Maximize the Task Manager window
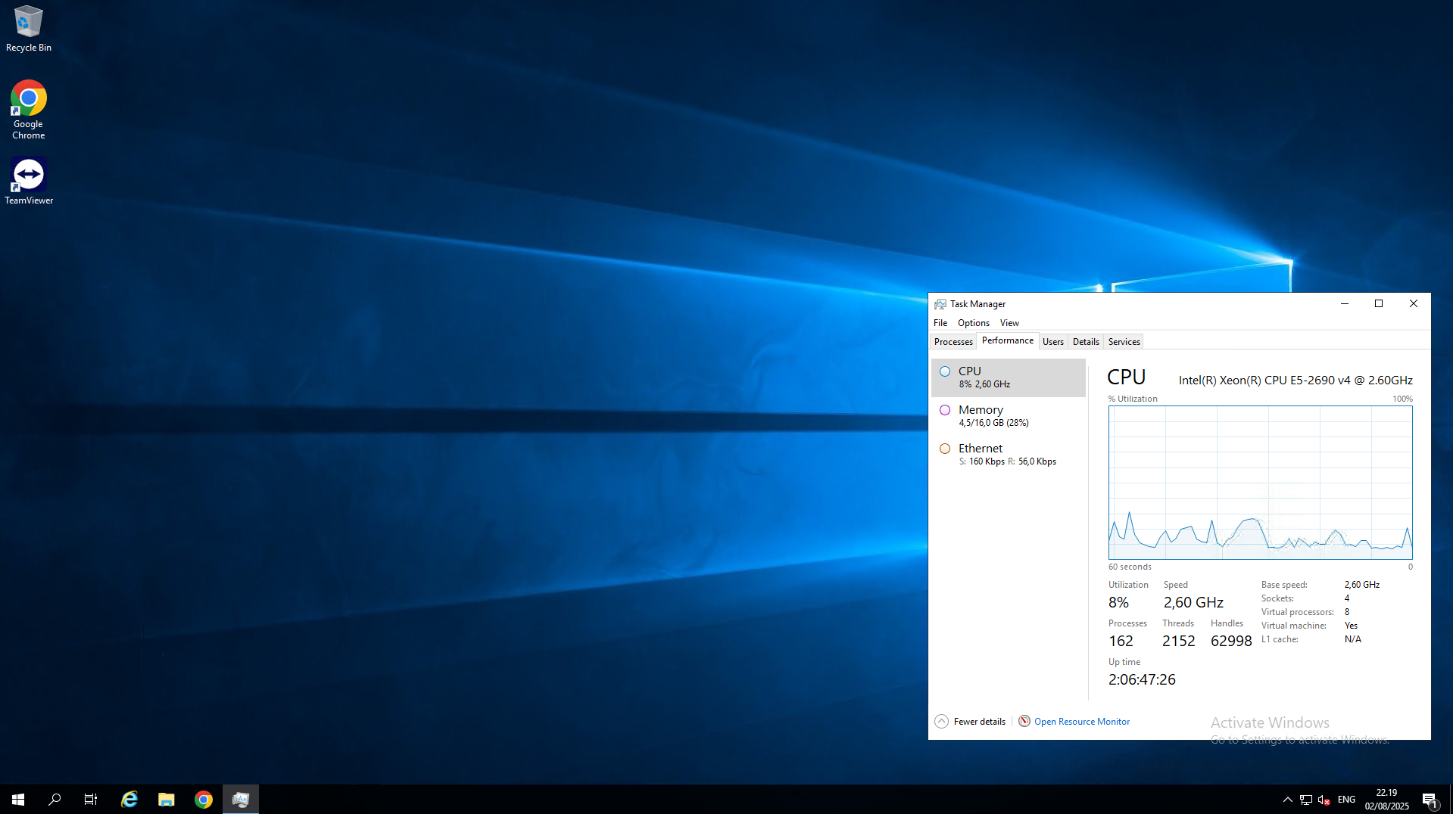Screen dimensions: 1453x814 (x=1379, y=303)
